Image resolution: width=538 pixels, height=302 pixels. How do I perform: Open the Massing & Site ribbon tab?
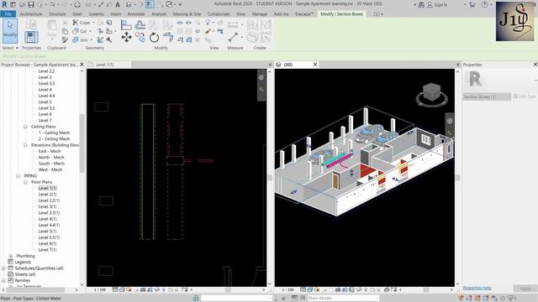click(187, 14)
